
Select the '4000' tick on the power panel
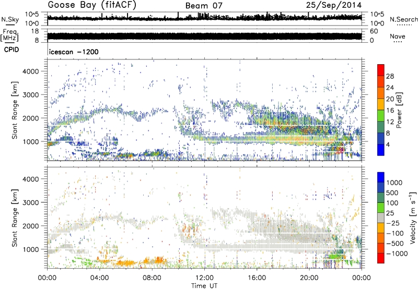click(30, 71)
